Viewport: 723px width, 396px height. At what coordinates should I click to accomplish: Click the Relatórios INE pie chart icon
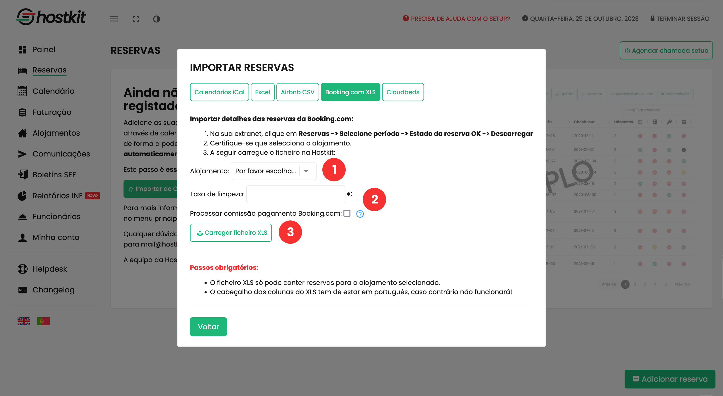pos(22,195)
